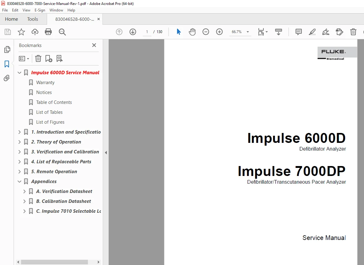This screenshot has height=265, width=364.
Task: Jump to Notices bookmark
Action: click(44, 92)
